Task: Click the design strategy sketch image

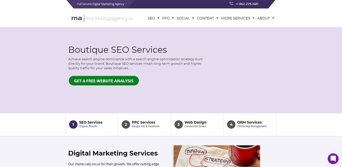Action: (217, 156)
